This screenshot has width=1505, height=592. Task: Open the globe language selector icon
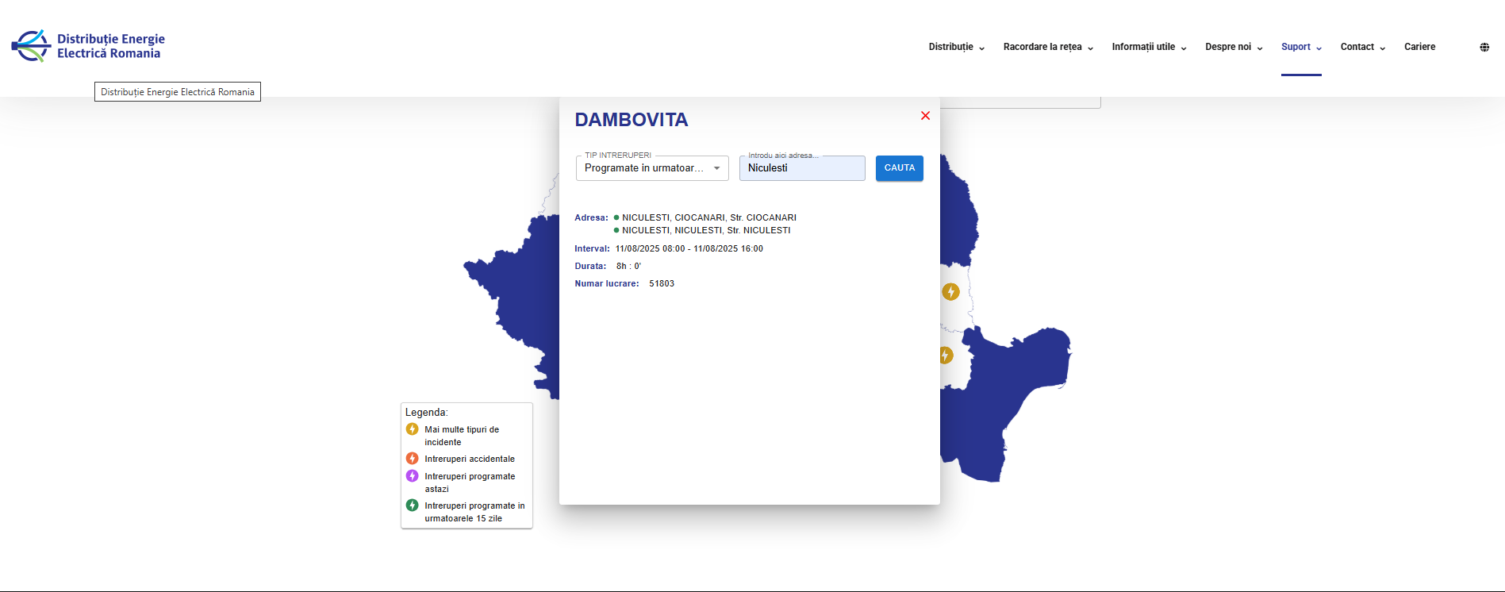point(1484,48)
